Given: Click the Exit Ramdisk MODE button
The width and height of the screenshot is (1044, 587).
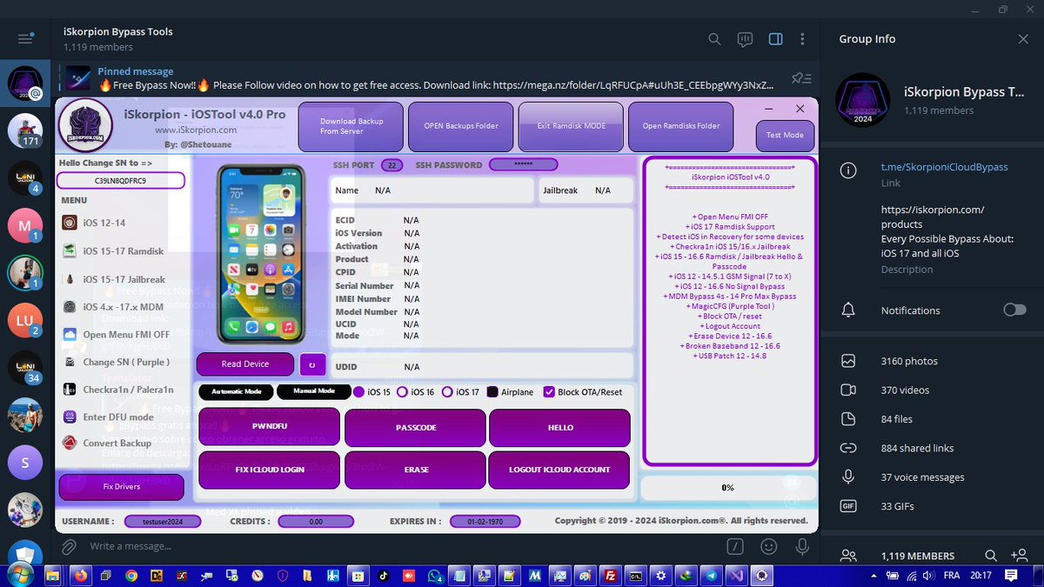Looking at the screenshot, I should click(571, 127).
